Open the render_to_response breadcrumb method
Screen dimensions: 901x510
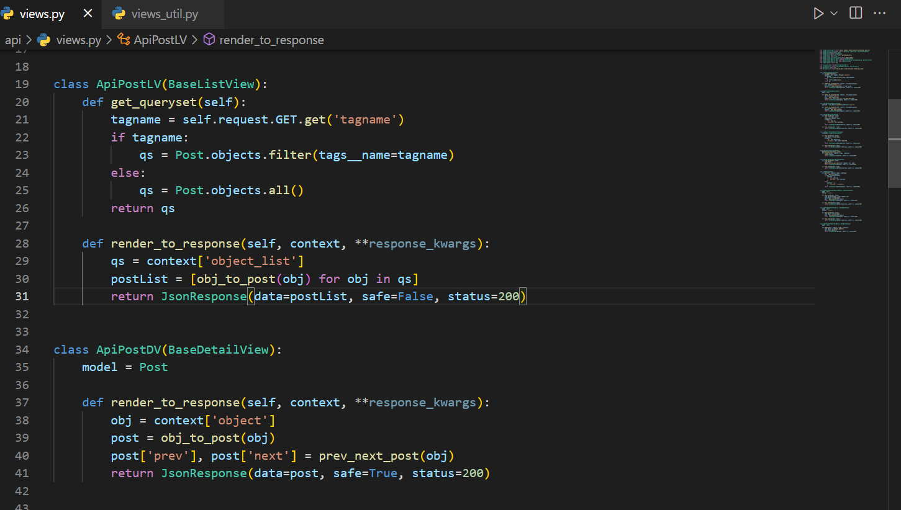tap(271, 40)
